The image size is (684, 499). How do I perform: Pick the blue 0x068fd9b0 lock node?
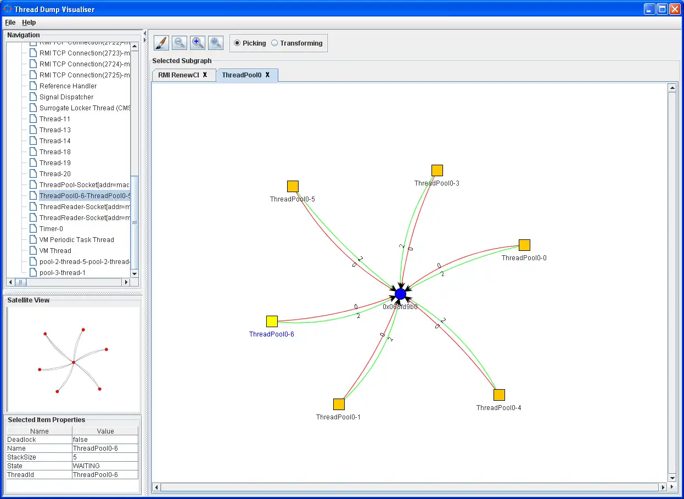click(400, 294)
